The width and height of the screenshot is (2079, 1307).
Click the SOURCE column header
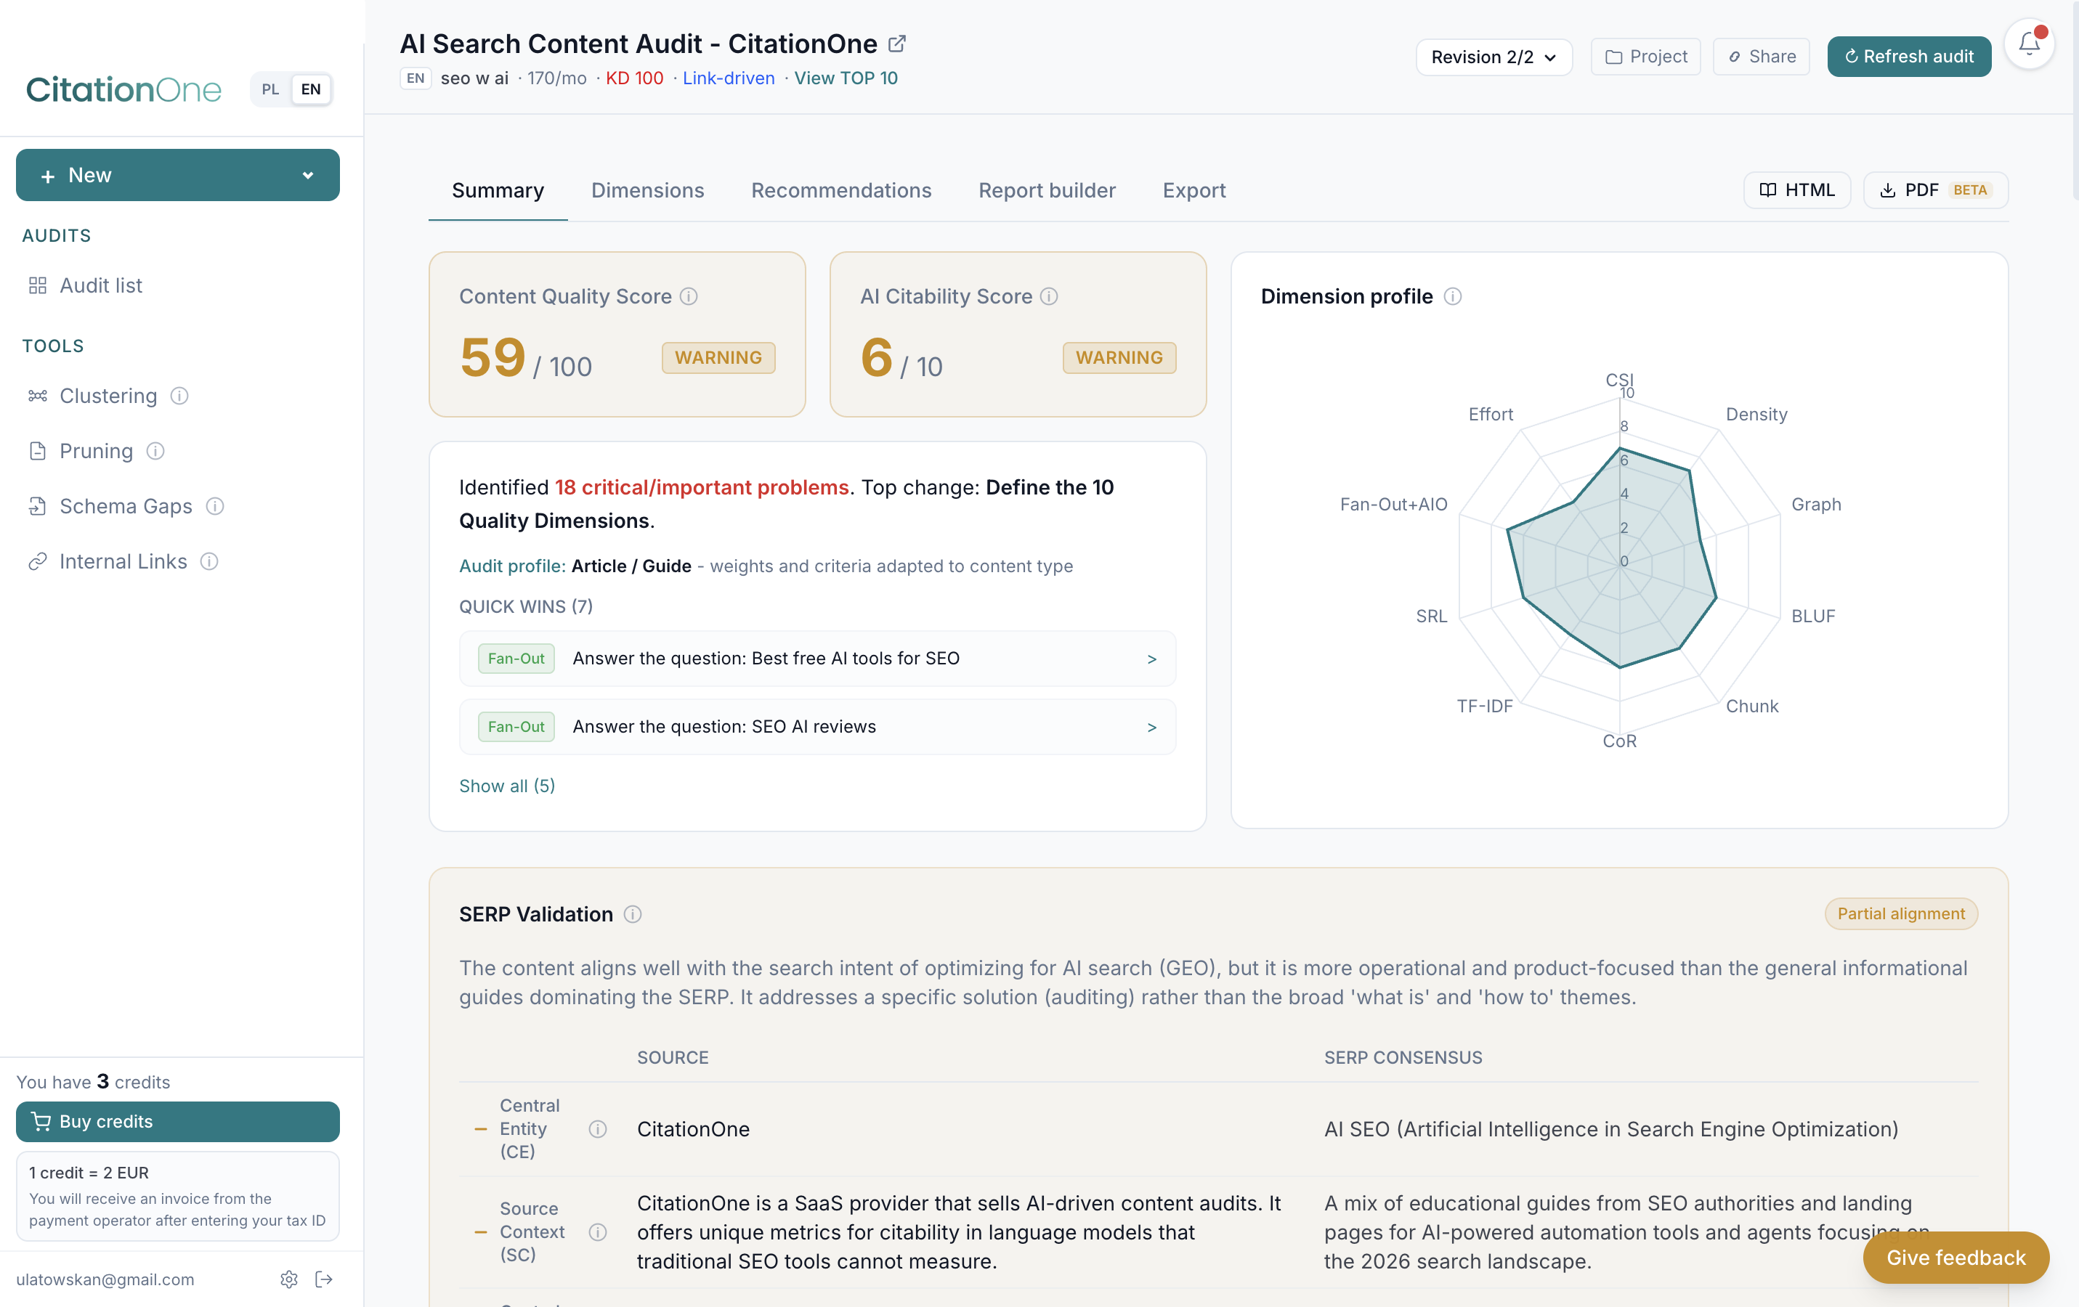pyautogui.click(x=673, y=1057)
